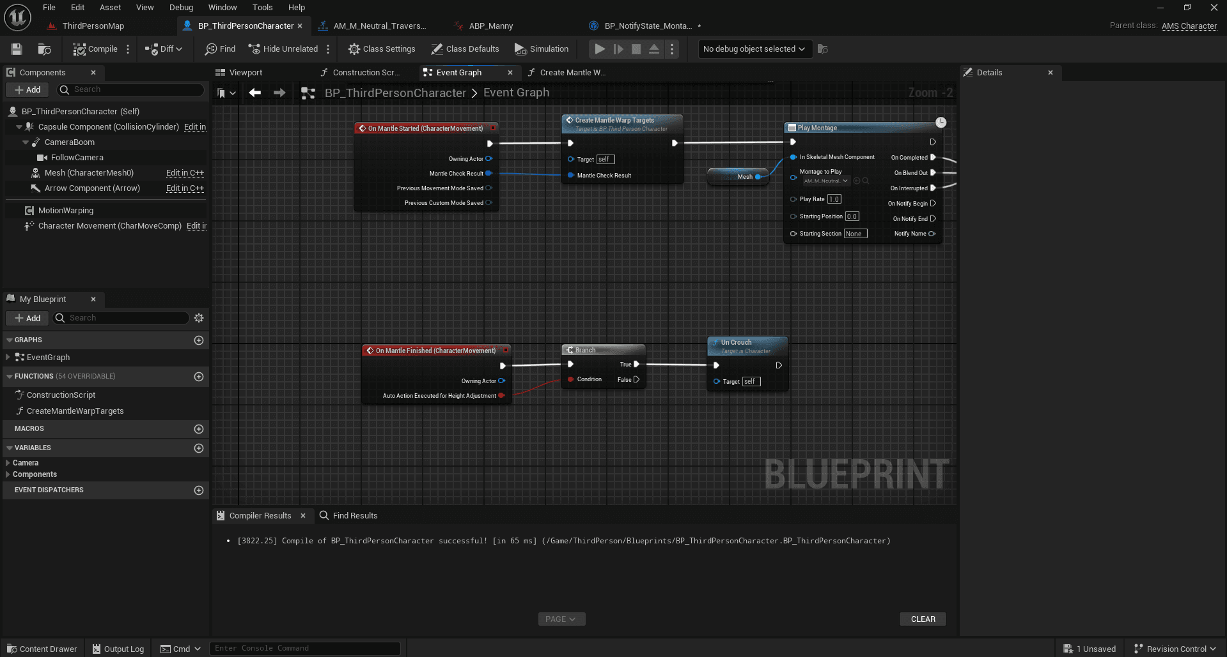Compile the blueprint

(x=95, y=49)
